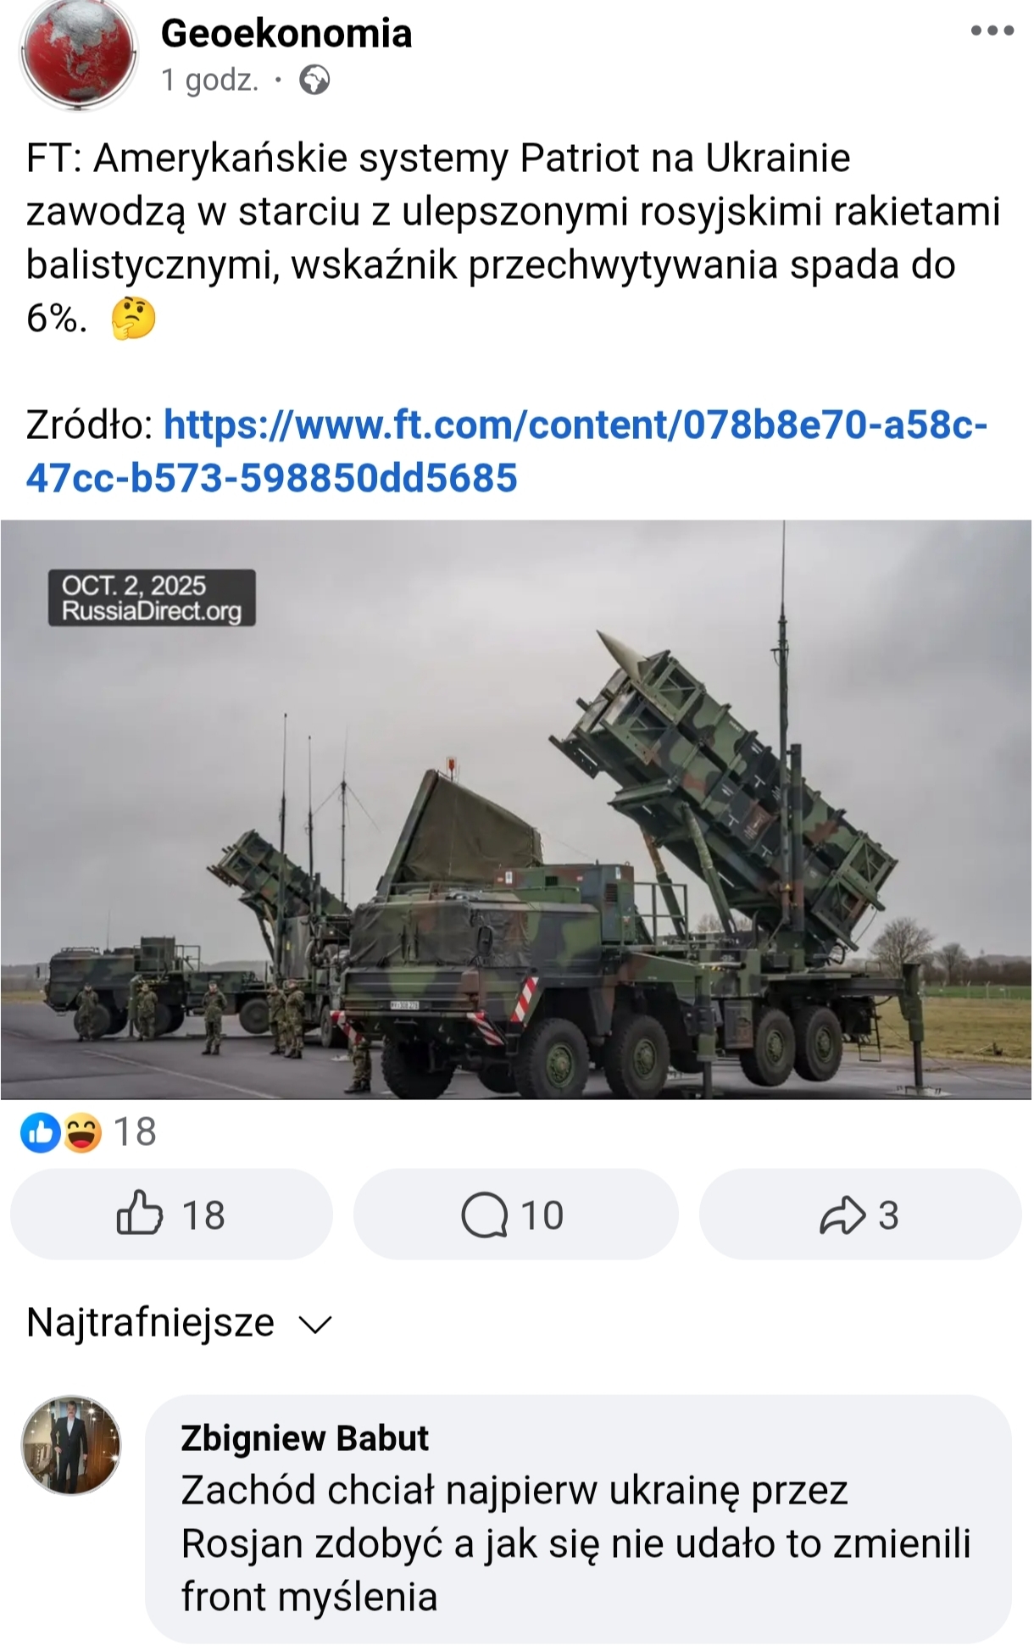Tap the RussiaDirect.org date watermark on image

click(x=152, y=598)
